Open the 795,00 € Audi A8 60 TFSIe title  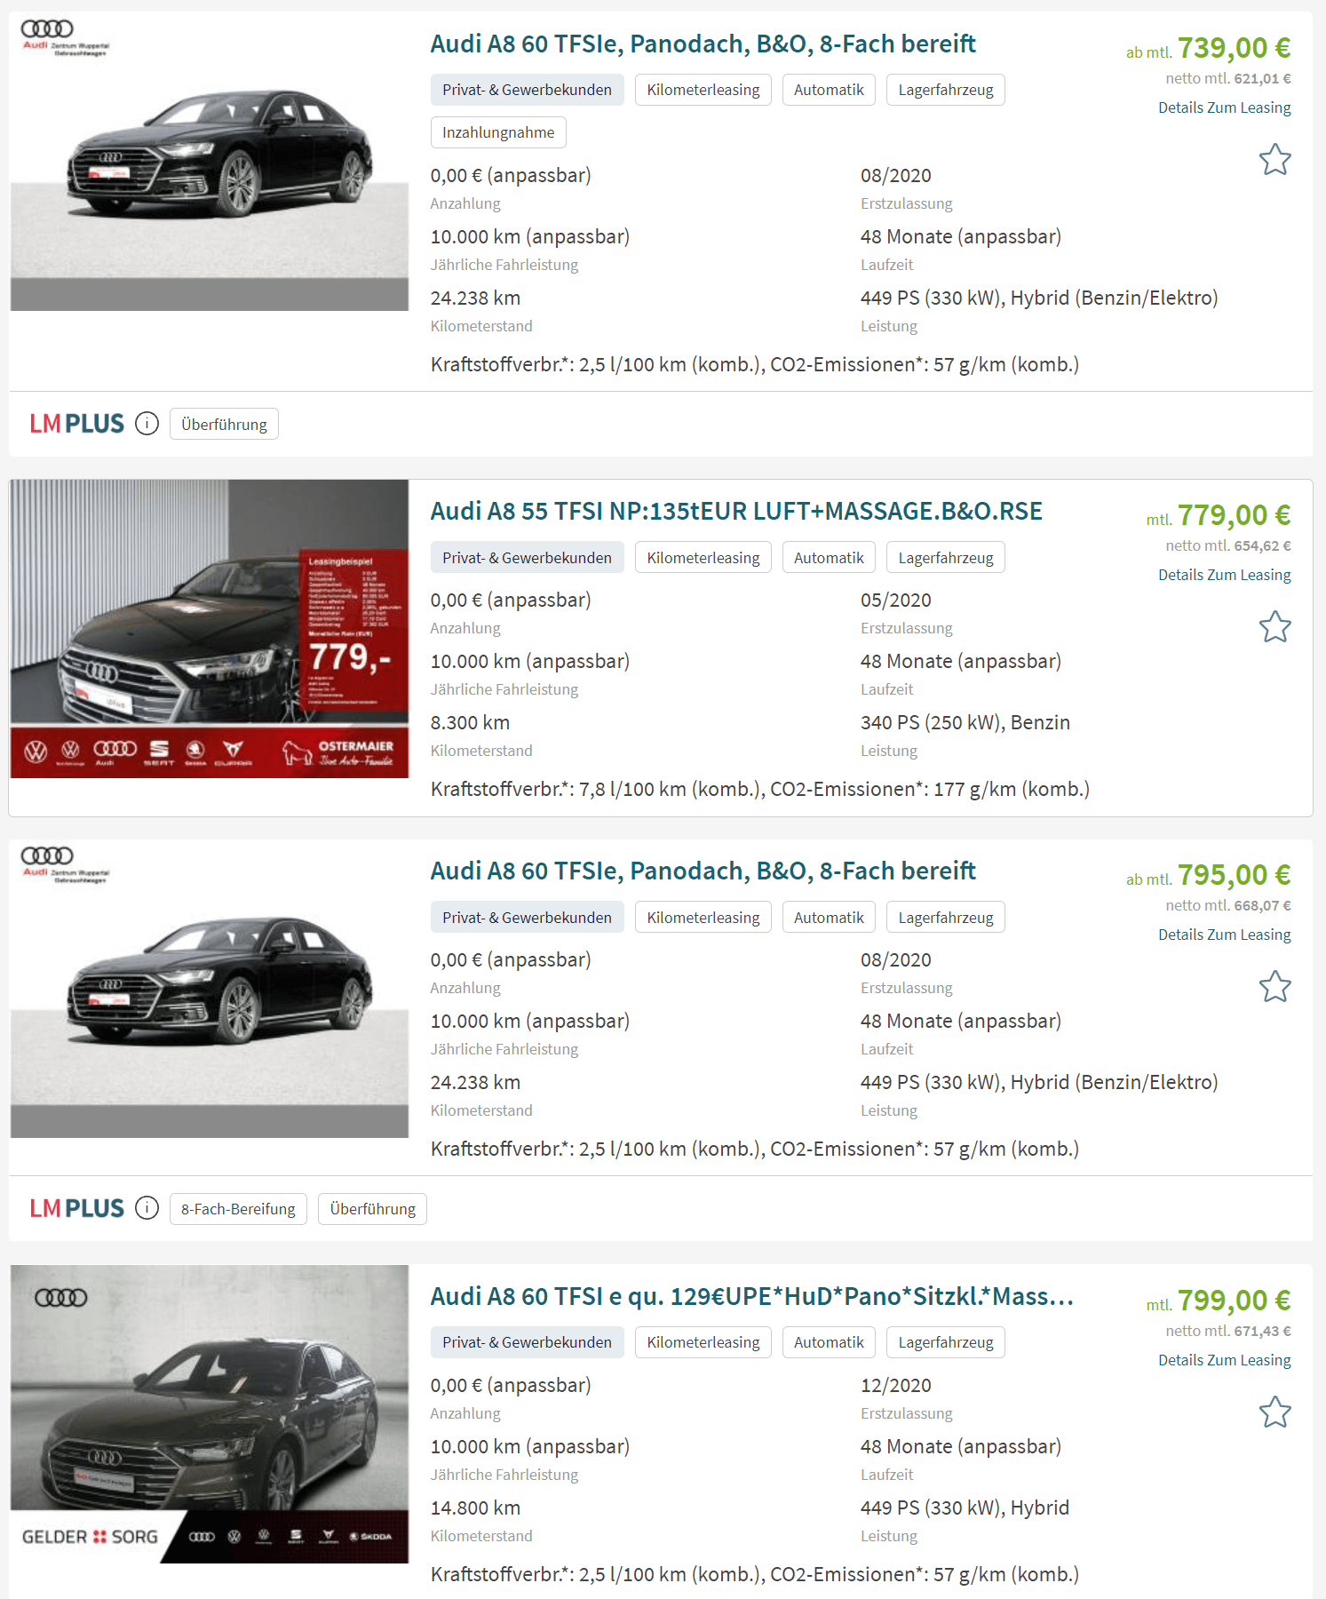[703, 871]
